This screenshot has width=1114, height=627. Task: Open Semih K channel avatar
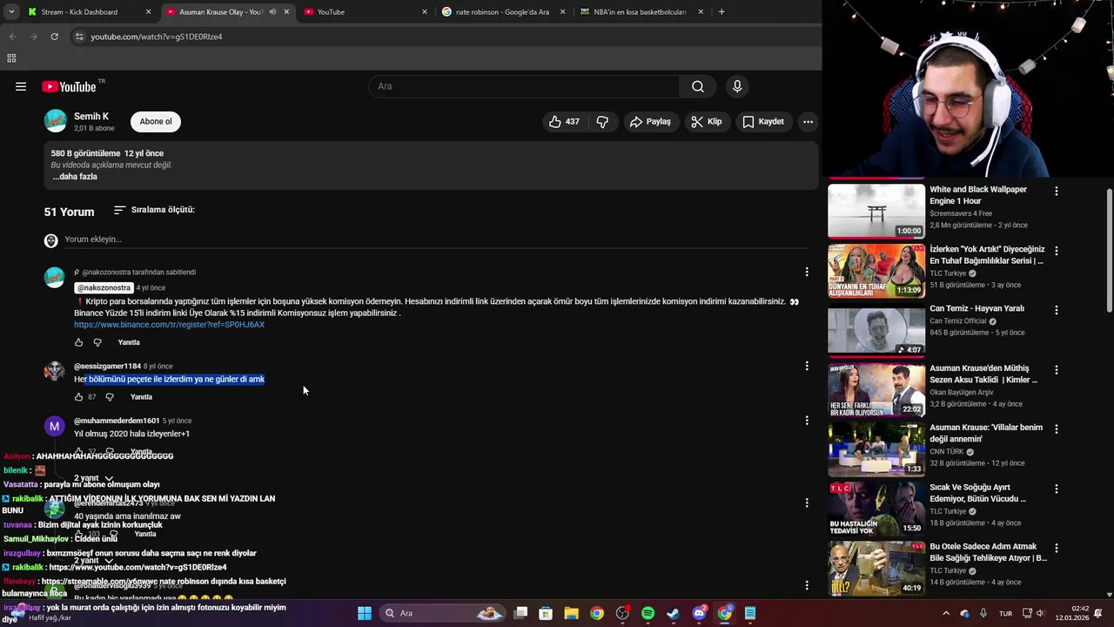click(x=56, y=121)
